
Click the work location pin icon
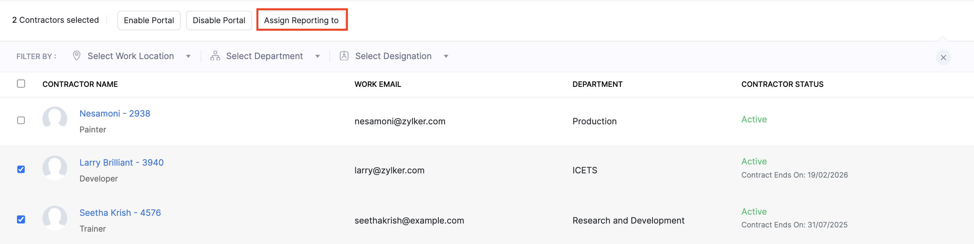[76, 56]
